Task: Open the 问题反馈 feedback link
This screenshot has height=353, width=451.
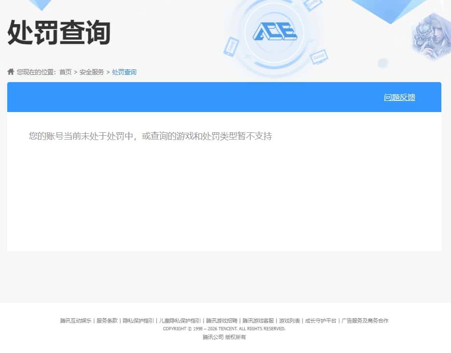Action: [x=399, y=97]
